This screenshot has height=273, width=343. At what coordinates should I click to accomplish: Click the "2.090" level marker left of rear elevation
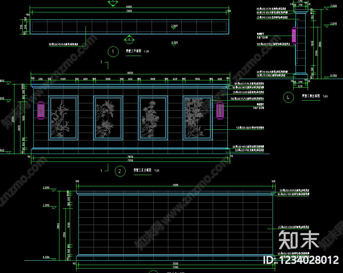[49, 206]
